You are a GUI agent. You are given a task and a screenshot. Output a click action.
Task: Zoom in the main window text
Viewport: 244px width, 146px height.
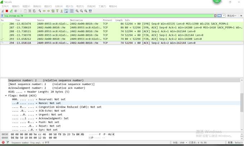77,11
